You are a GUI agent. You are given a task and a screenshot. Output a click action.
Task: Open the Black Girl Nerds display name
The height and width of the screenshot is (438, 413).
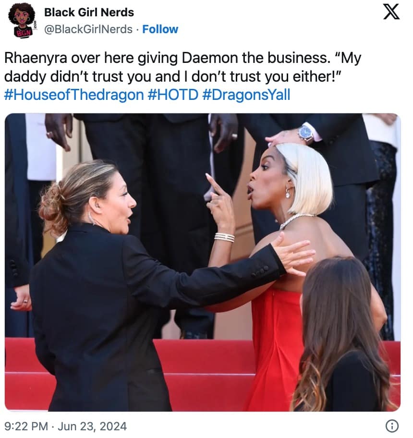click(89, 12)
